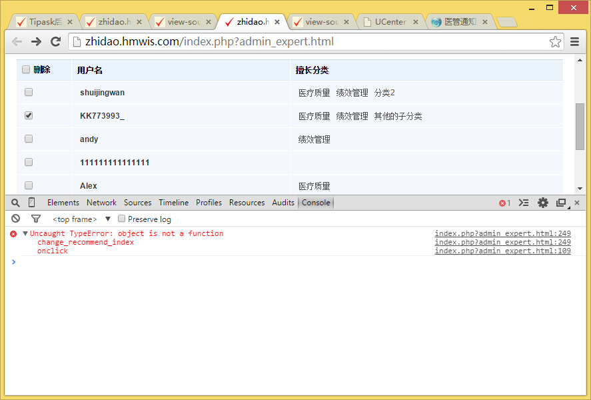Screen dimensions: 591x400
Task: Change DevTools dock side icon
Action: coord(561,203)
